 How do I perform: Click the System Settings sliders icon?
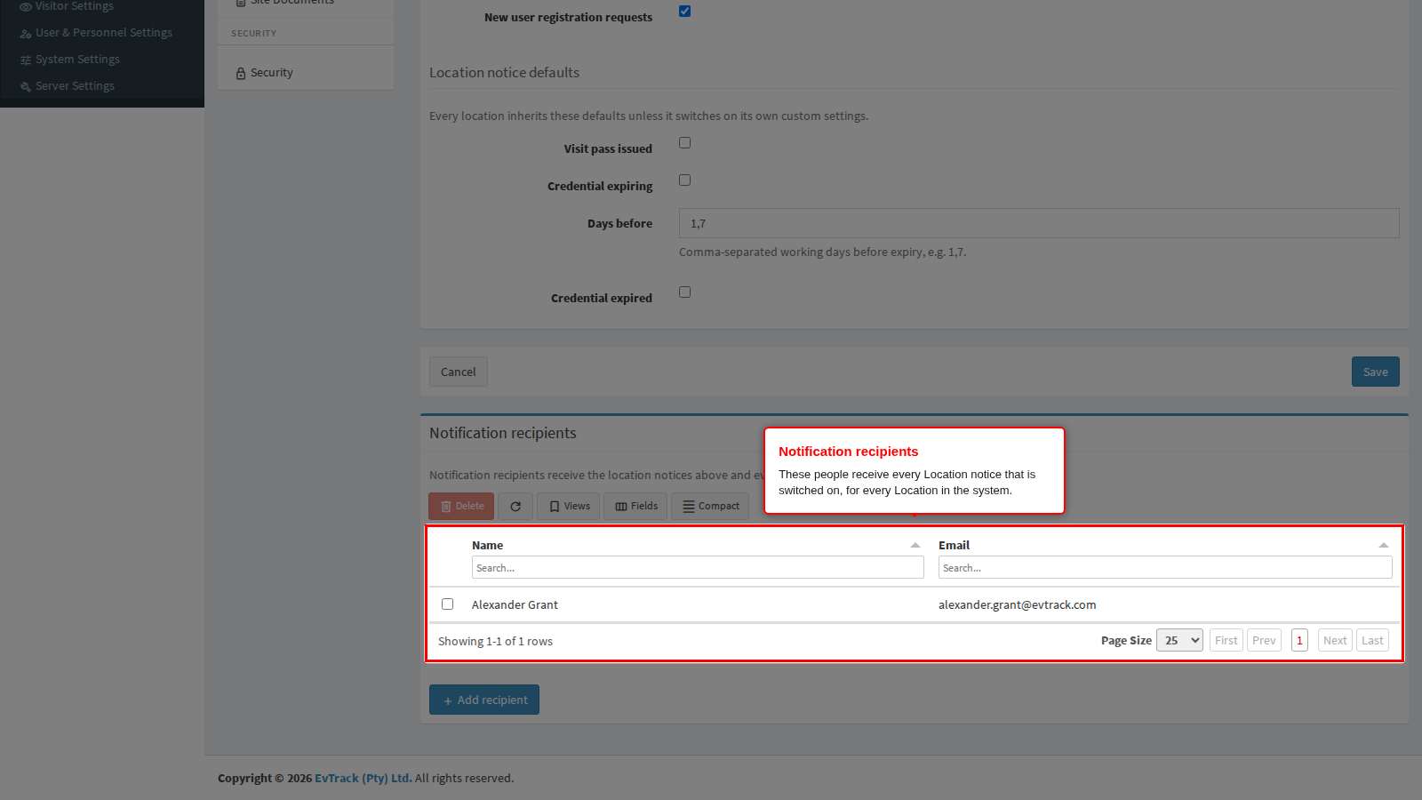tap(26, 60)
